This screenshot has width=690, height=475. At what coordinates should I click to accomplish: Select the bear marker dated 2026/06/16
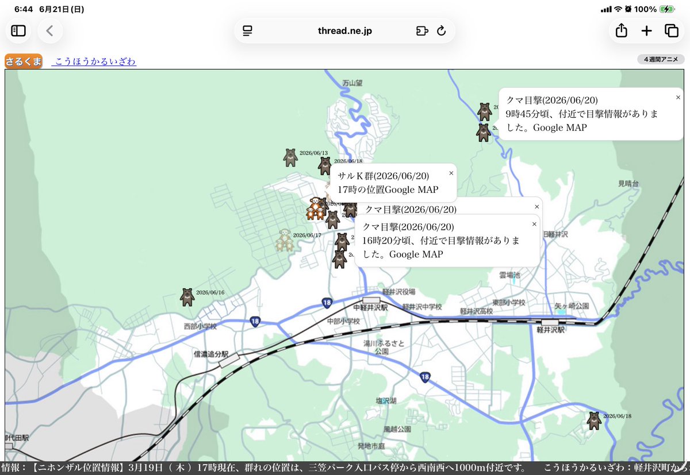[x=187, y=297]
